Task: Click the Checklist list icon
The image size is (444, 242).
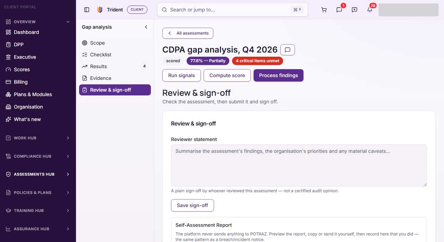Action: [x=85, y=55]
